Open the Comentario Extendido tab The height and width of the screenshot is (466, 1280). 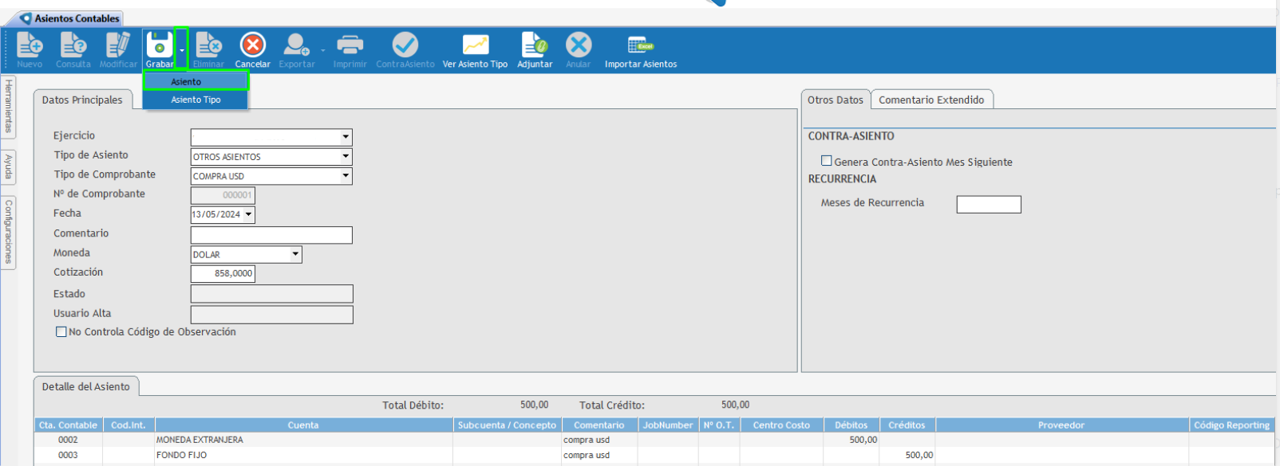(x=931, y=100)
